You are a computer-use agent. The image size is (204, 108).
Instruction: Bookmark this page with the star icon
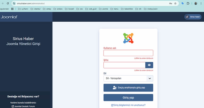[x=175, y=4]
